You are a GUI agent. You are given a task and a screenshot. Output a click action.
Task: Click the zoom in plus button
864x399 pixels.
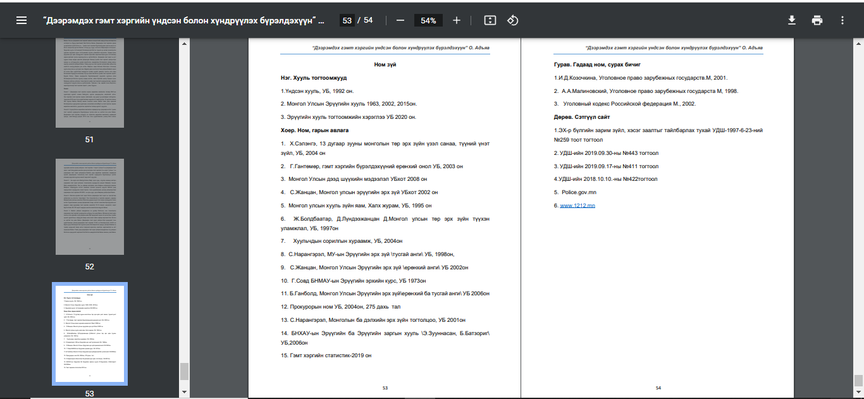457,20
